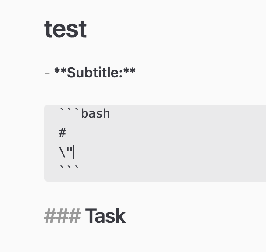Image resolution: width=266 pixels, height=252 pixels.
Task: Click empty area right of "```bash"
Action: [184, 114]
